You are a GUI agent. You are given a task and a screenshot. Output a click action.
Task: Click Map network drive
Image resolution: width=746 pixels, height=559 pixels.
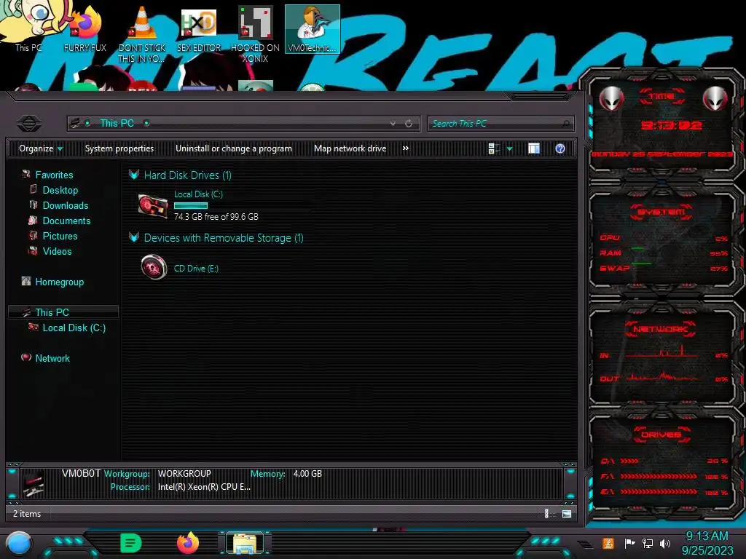coord(350,148)
